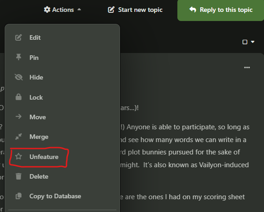
Task: Click Reply to this topic button
Action: click(x=221, y=10)
